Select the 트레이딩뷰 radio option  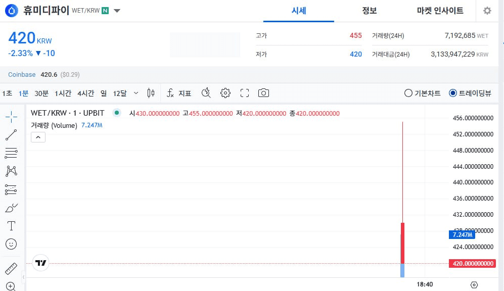453,93
